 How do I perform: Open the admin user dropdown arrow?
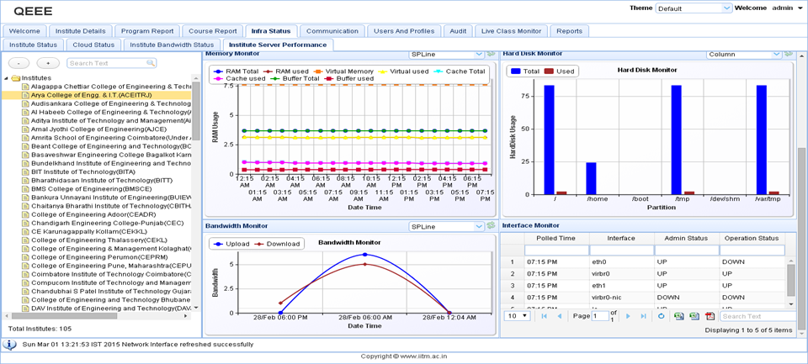click(x=800, y=8)
